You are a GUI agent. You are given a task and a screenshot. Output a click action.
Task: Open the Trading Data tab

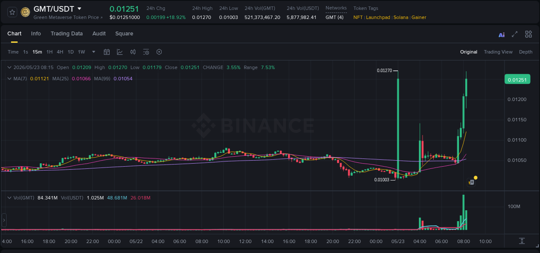[67, 34]
